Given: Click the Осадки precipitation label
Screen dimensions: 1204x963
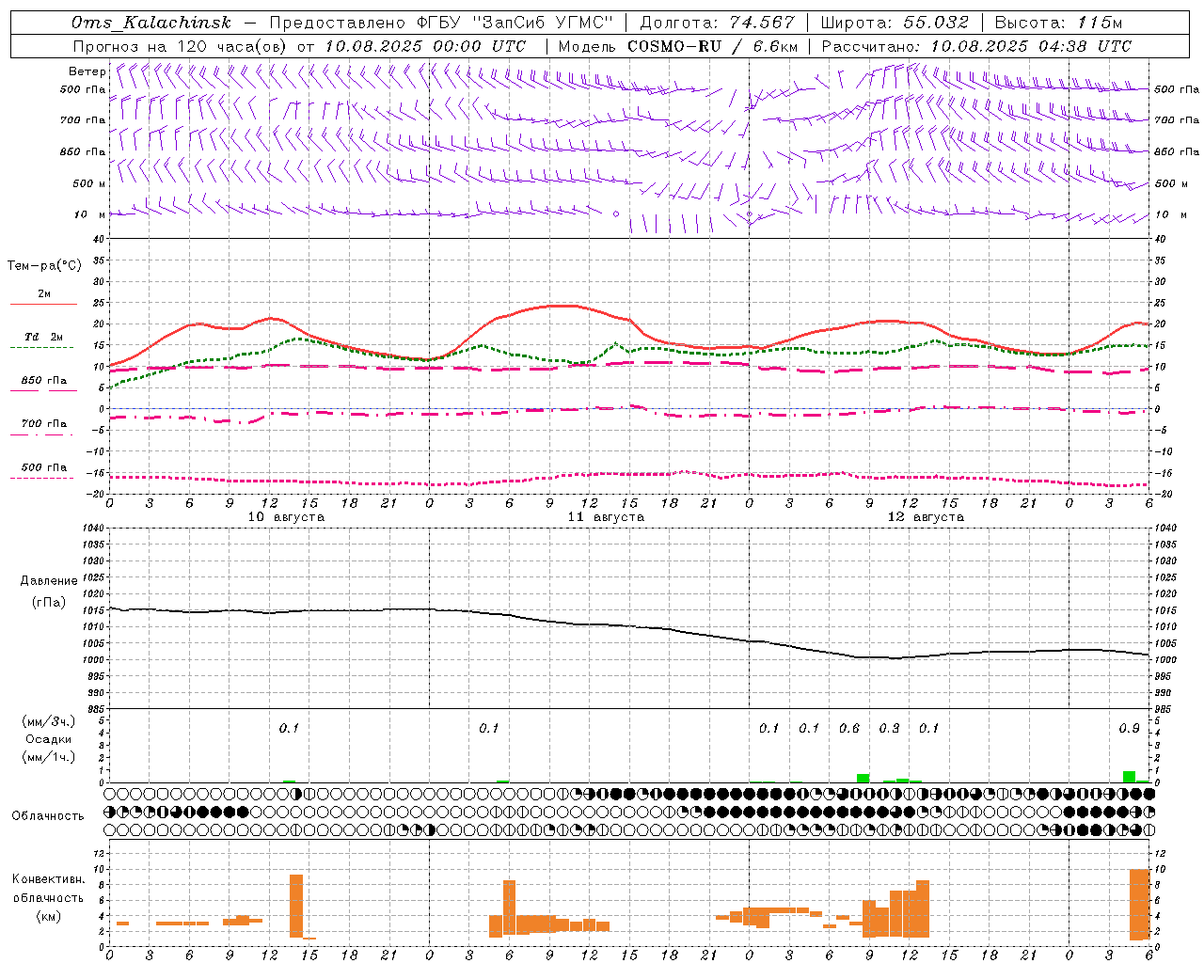Looking at the screenshot, I should (x=49, y=739).
